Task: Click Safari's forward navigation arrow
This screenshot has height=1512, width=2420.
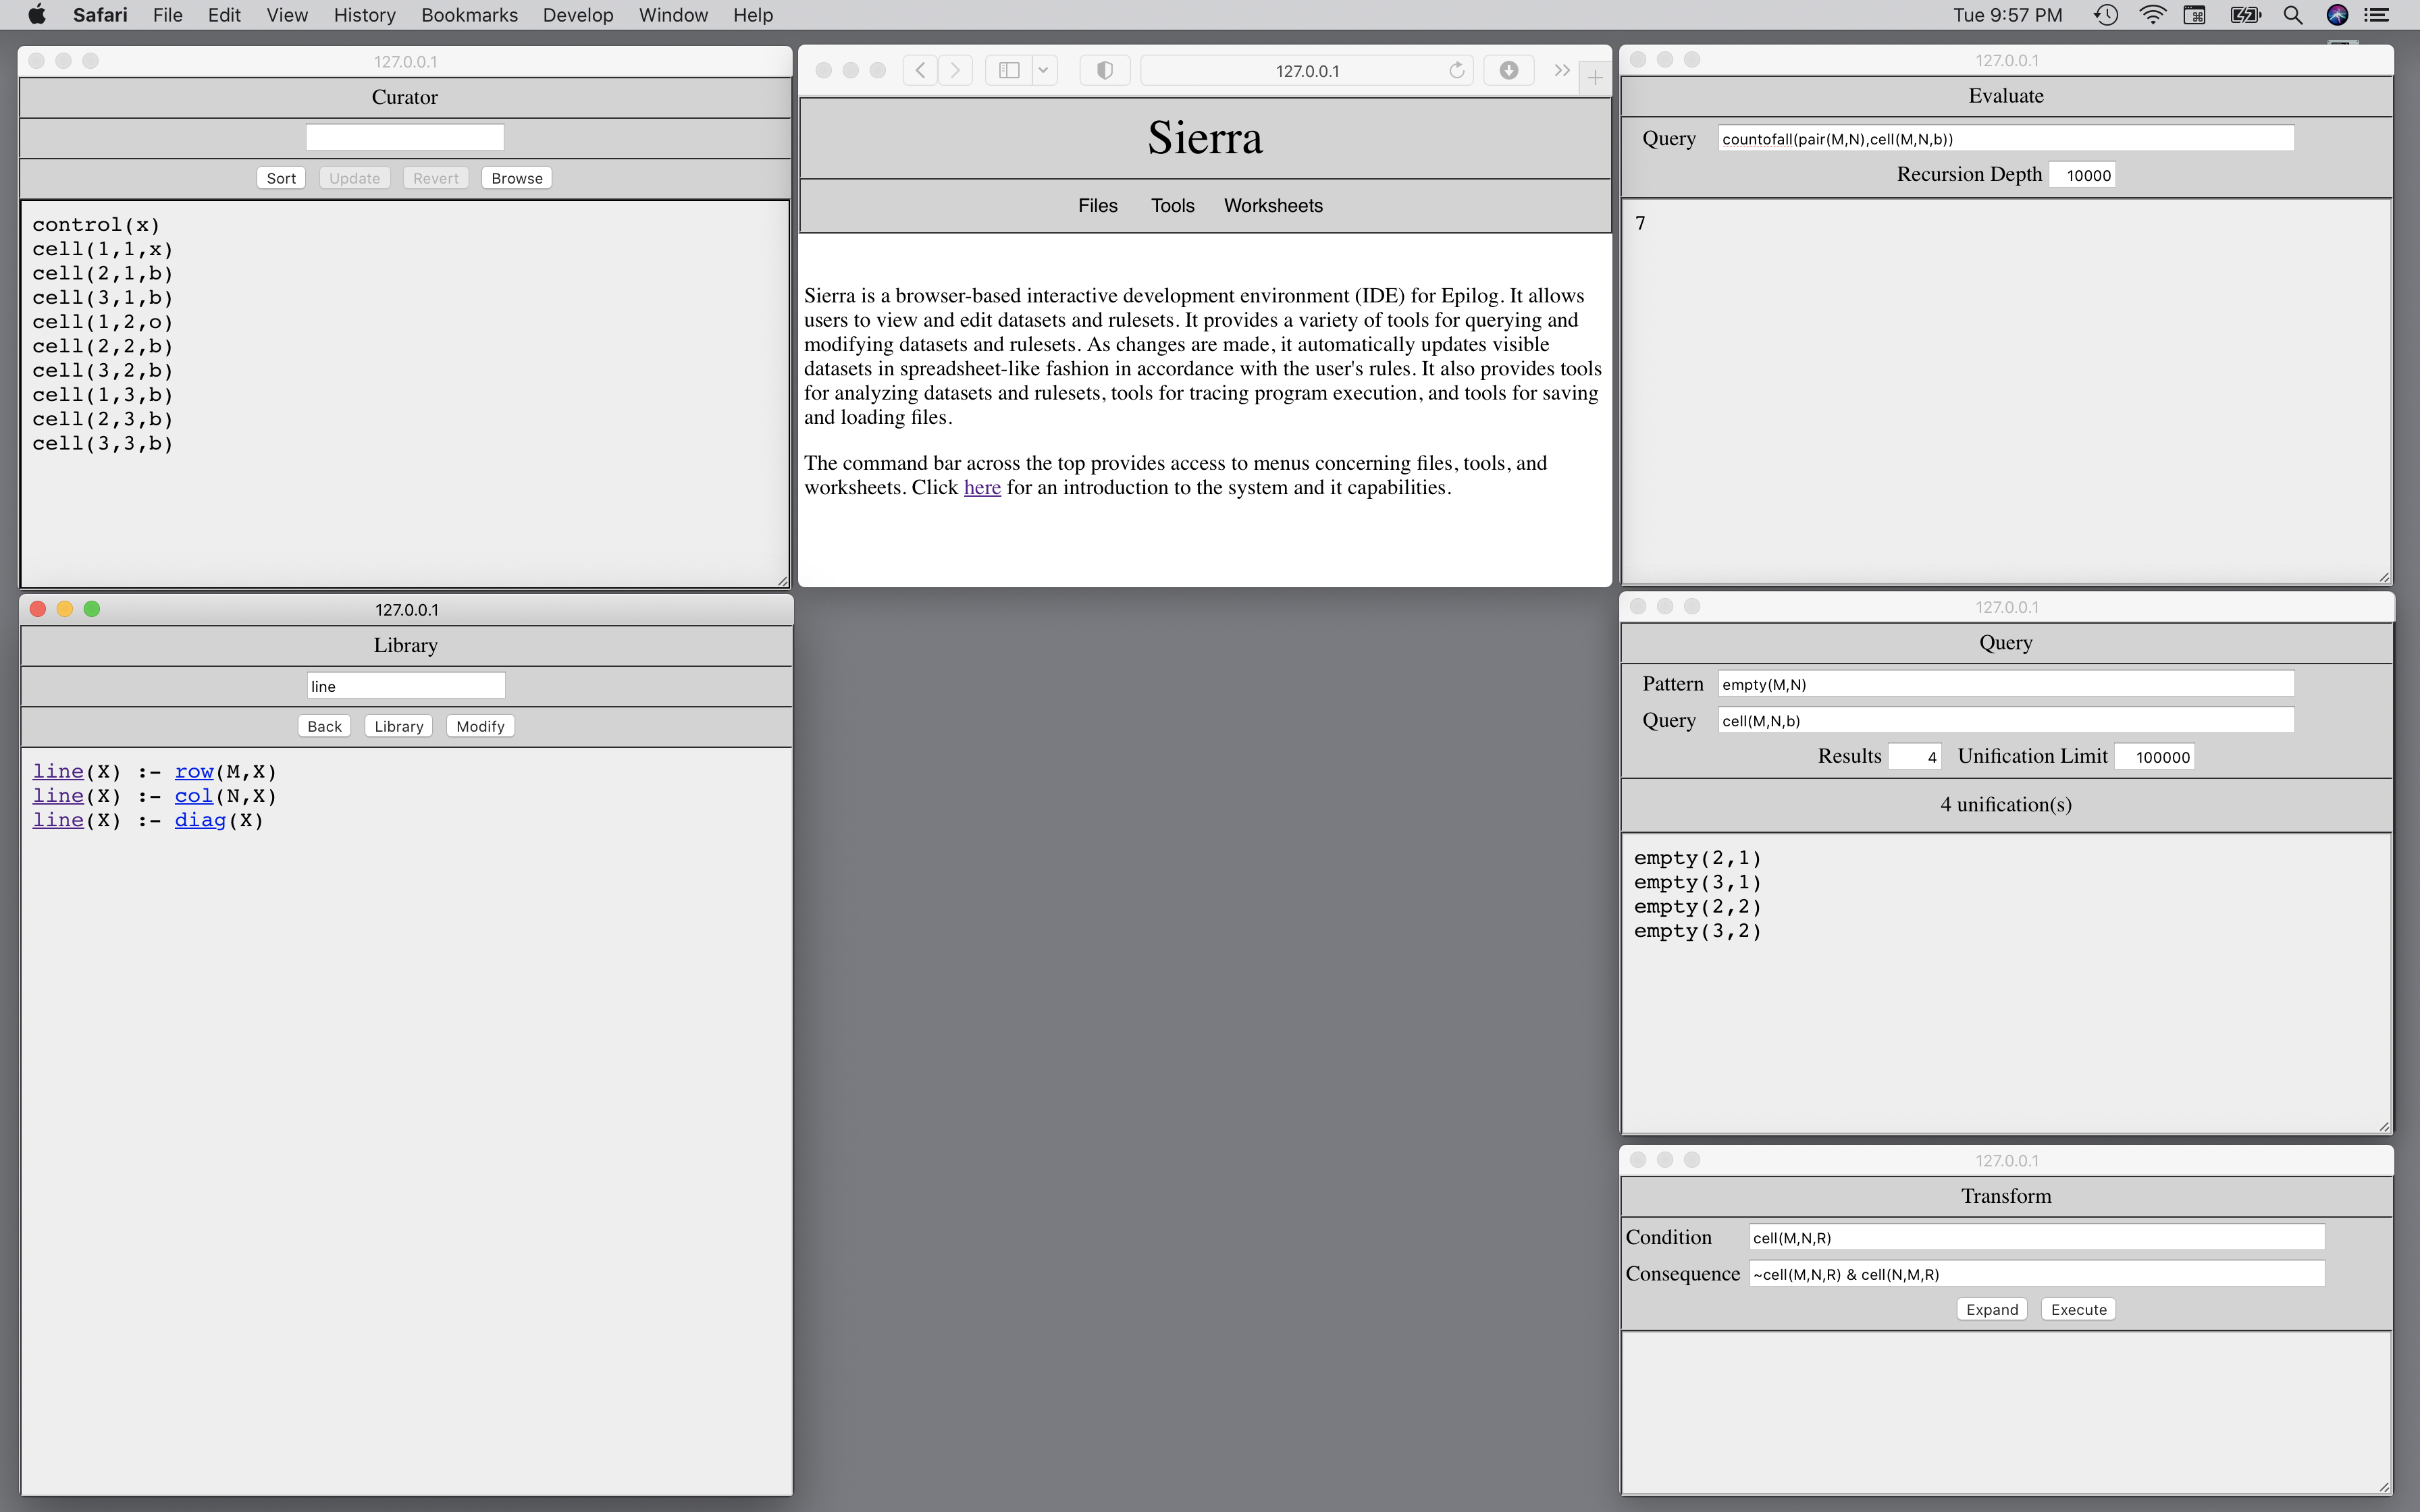Action: point(955,70)
